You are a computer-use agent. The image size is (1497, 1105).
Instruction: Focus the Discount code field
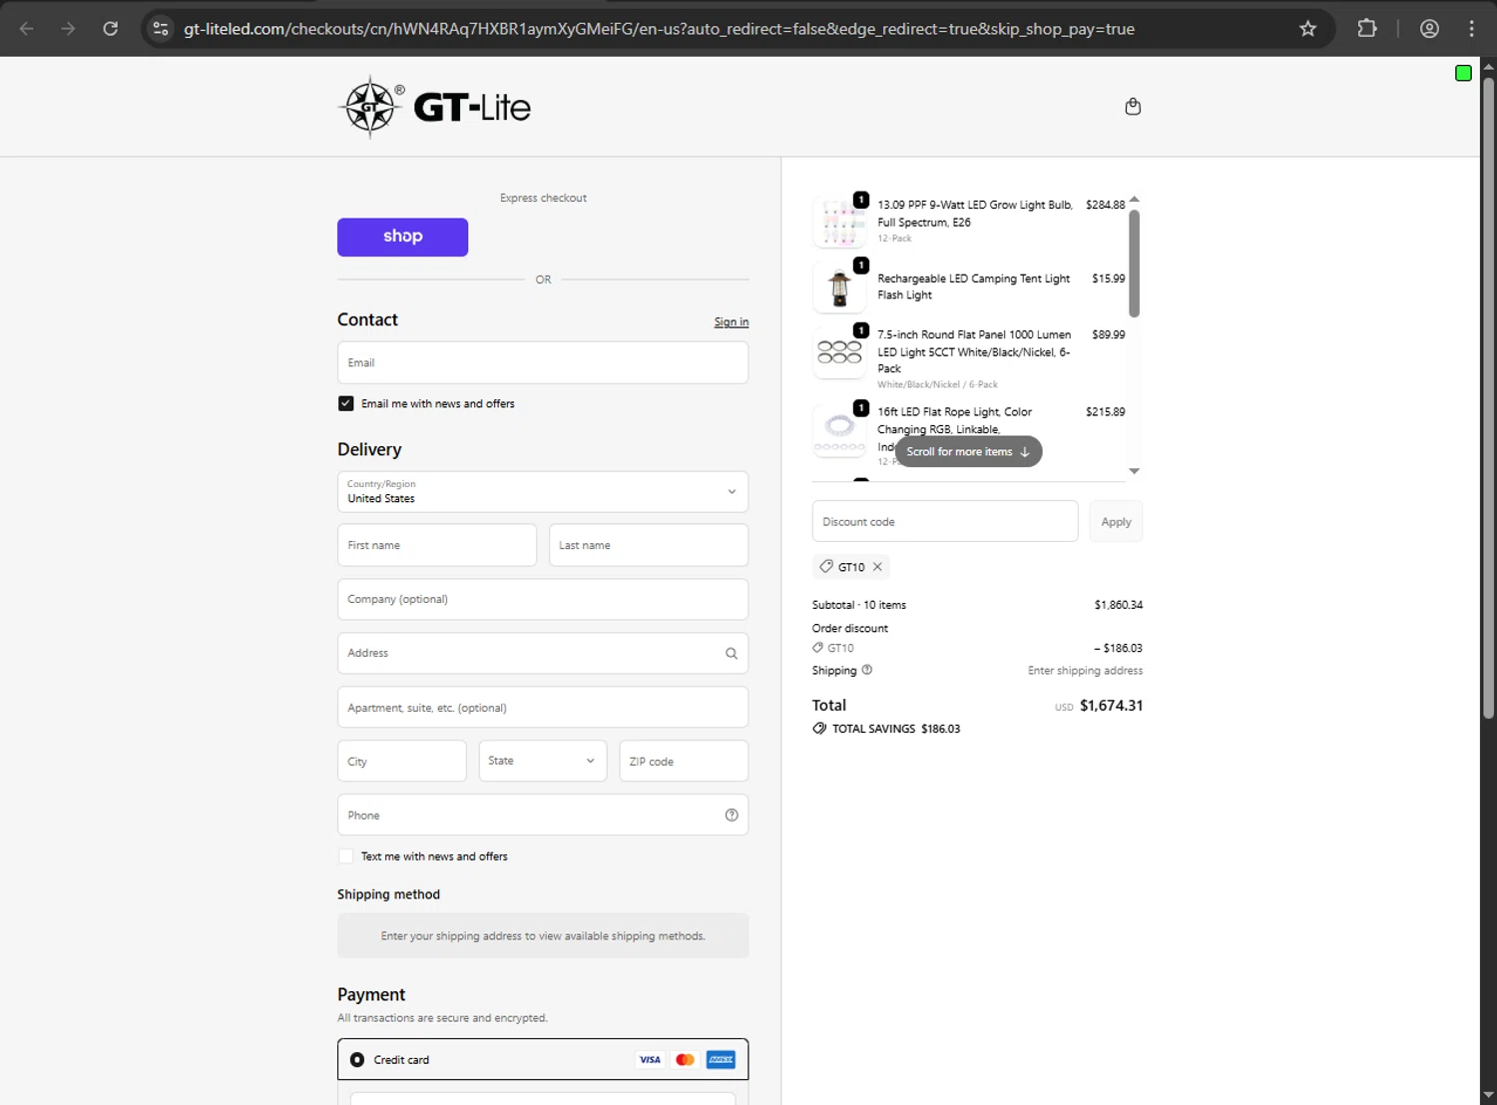pyautogui.click(x=945, y=522)
